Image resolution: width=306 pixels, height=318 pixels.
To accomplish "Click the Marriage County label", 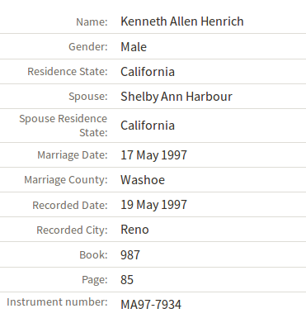I will coord(66,180).
